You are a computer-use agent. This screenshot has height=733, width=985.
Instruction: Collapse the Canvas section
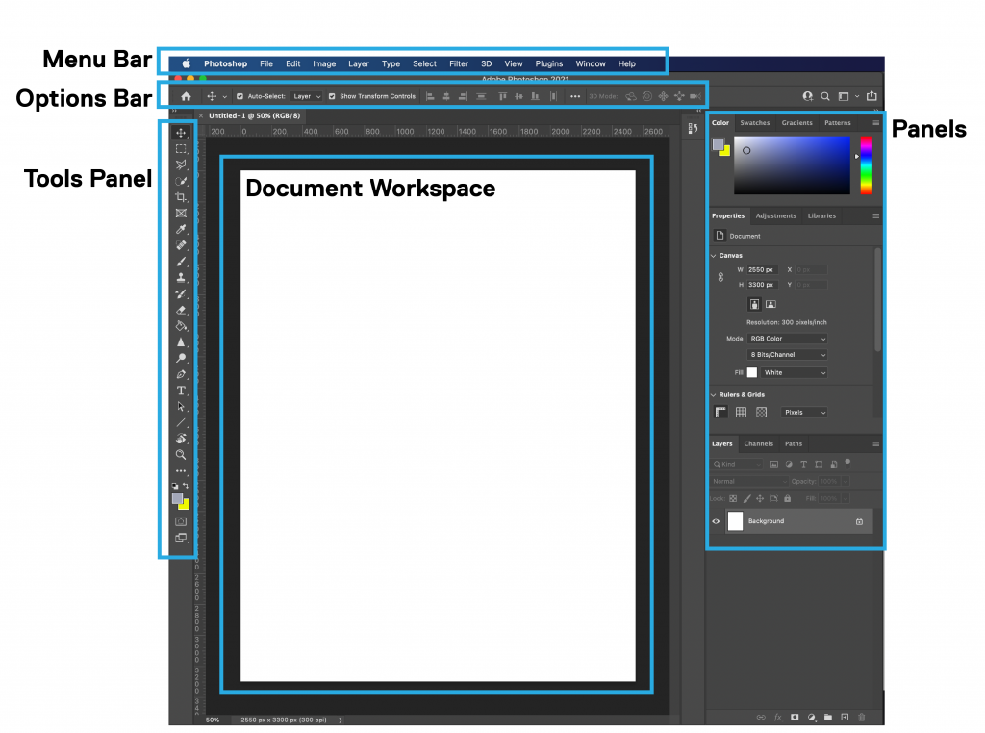[714, 256]
